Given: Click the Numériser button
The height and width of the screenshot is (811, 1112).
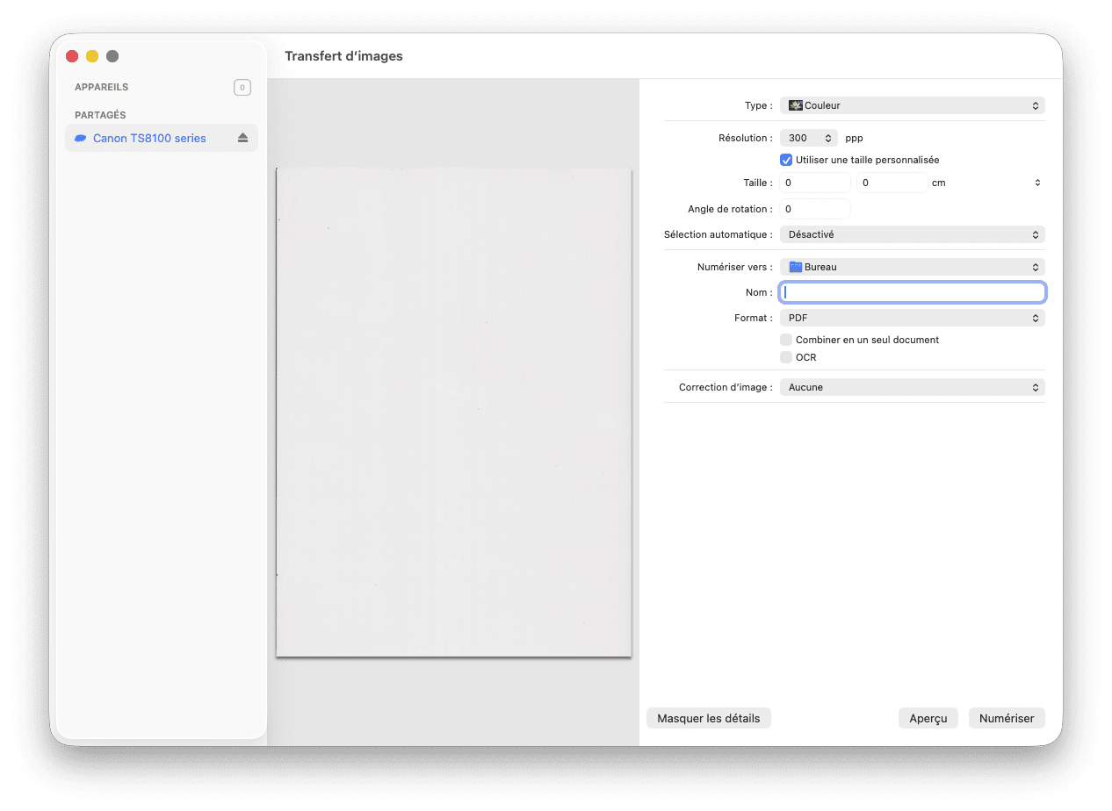Looking at the screenshot, I should tap(1007, 718).
